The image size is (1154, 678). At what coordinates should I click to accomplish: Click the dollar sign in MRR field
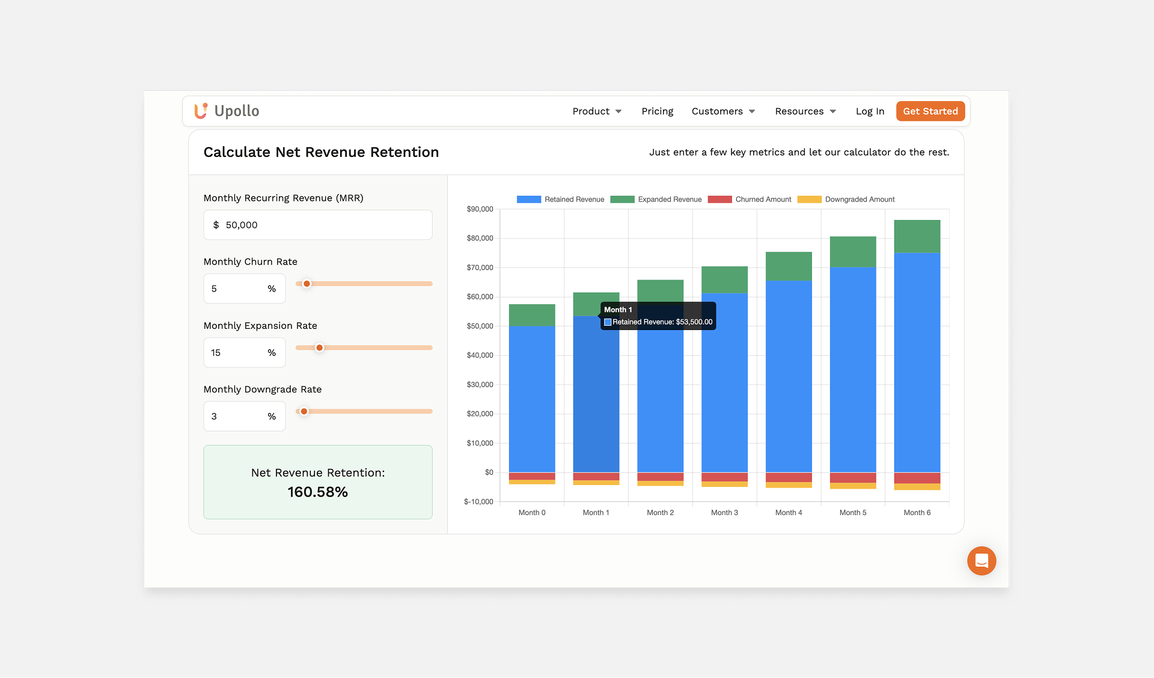218,225
